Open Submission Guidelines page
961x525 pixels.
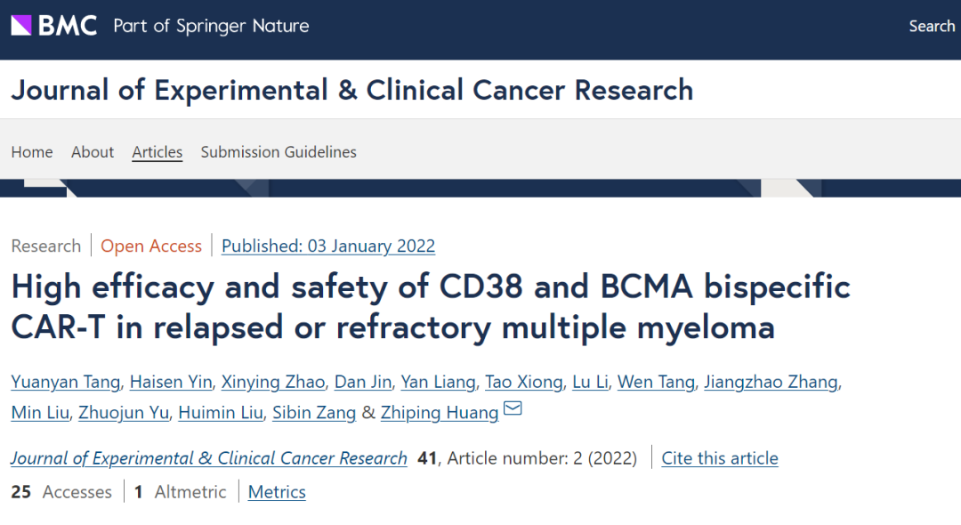coord(279,152)
